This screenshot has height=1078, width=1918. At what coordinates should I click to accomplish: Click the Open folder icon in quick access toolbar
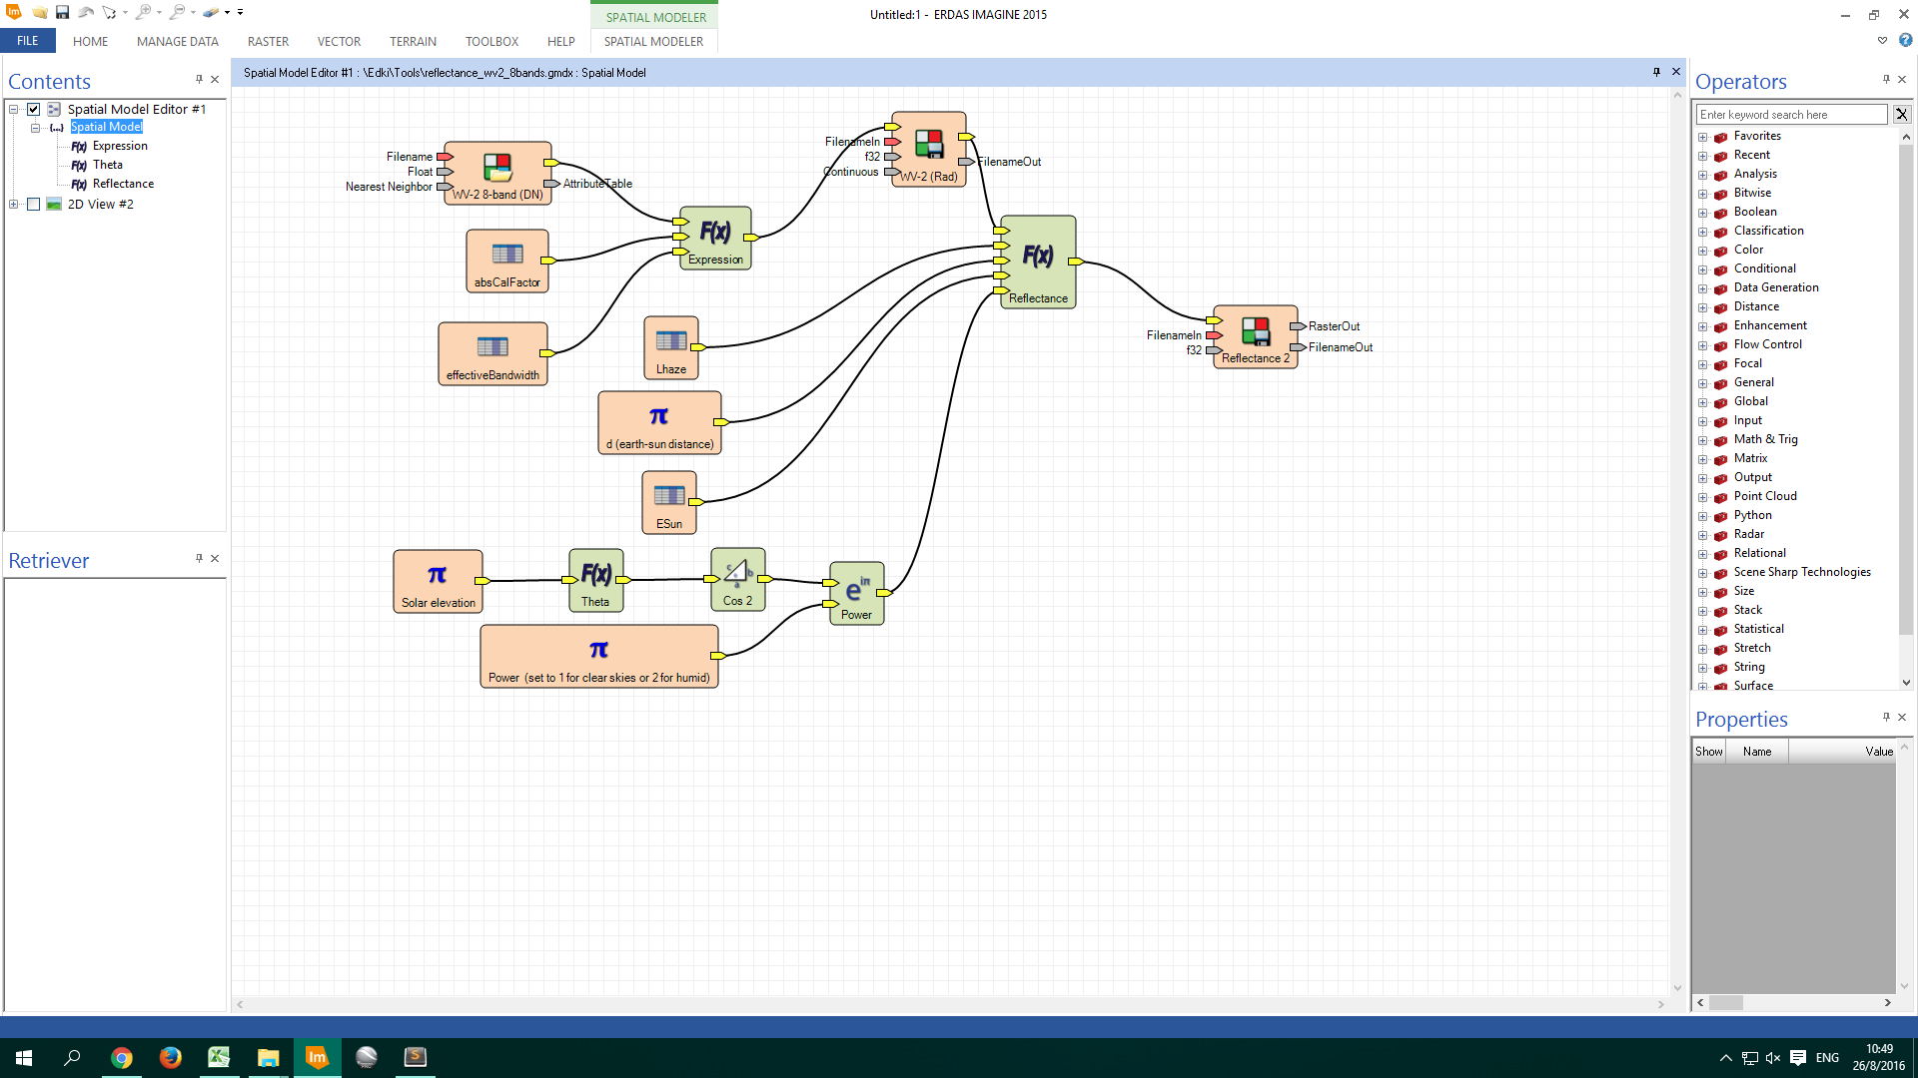39,12
